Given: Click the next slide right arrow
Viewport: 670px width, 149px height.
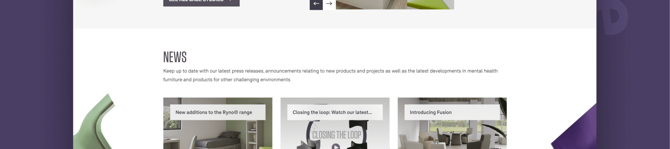Looking at the screenshot, I should 329,4.
